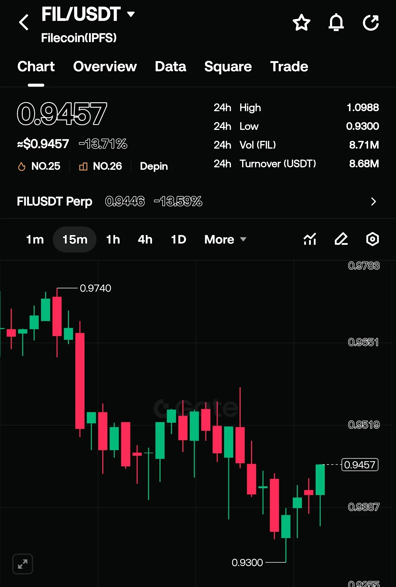Expand the More timeframes dropdown
Image resolution: width=396 pixels, height=587 pixels.
point(225,239)
